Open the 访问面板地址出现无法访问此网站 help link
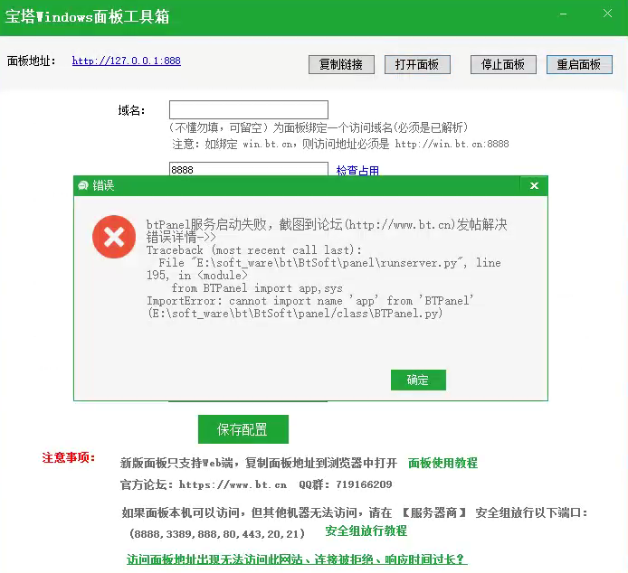 click(297, 559)
